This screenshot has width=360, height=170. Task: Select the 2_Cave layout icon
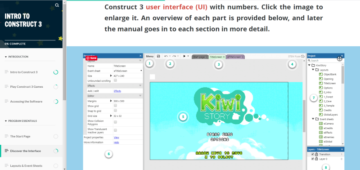pyautogui.click(x=321, y=101)
